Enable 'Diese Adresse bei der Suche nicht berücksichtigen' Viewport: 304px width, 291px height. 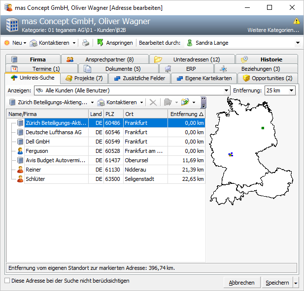7,281
